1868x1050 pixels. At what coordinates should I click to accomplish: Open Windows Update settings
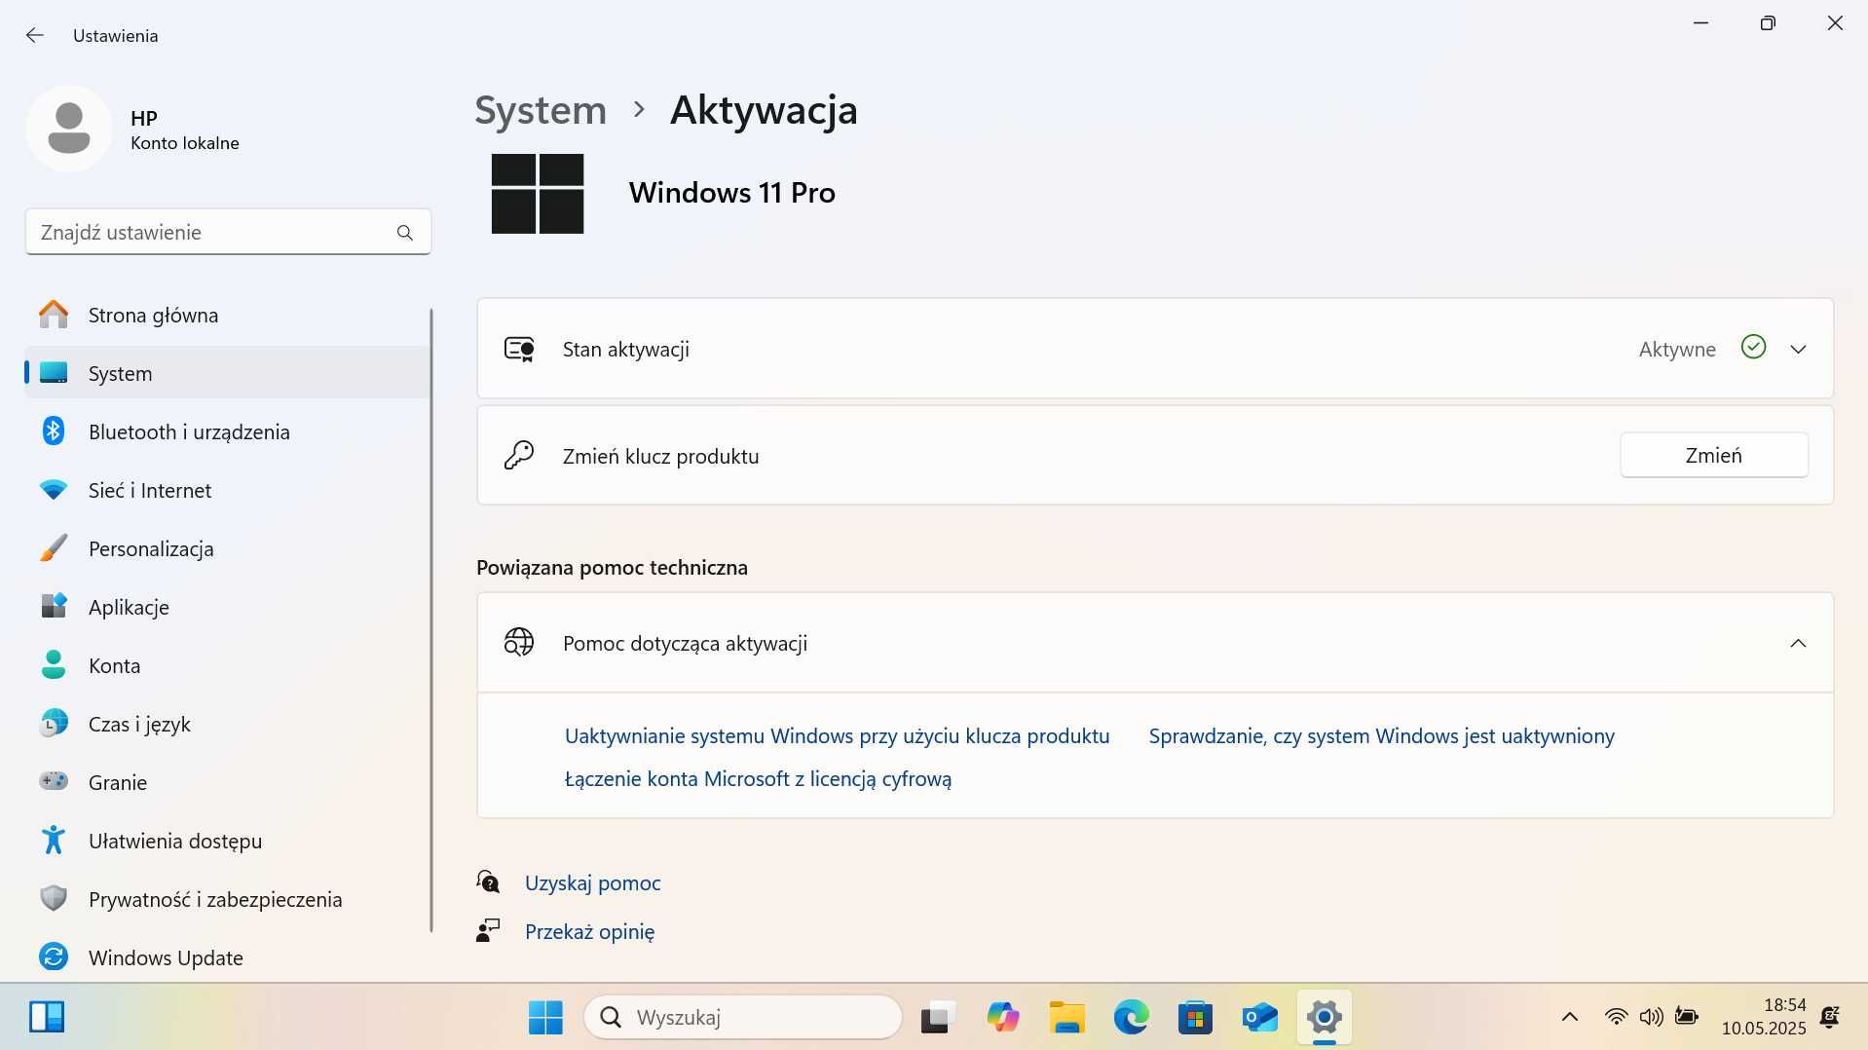click(x=227, y=957)
